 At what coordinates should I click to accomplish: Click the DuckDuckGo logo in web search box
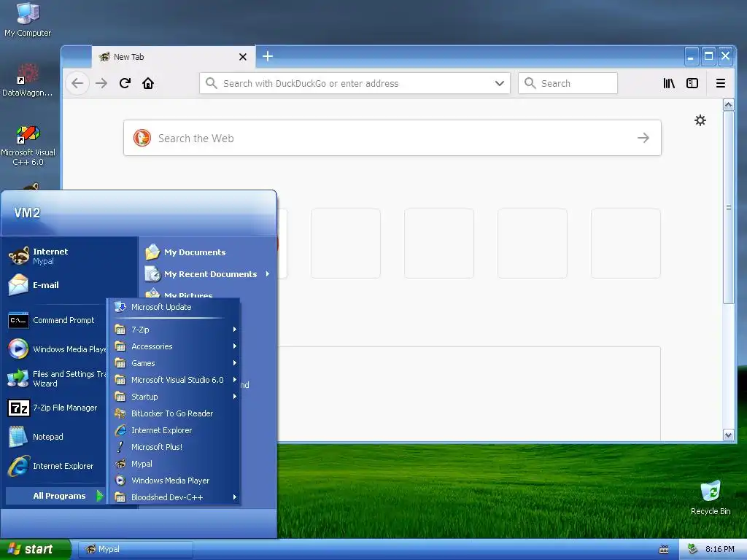[x=142, y=138]
